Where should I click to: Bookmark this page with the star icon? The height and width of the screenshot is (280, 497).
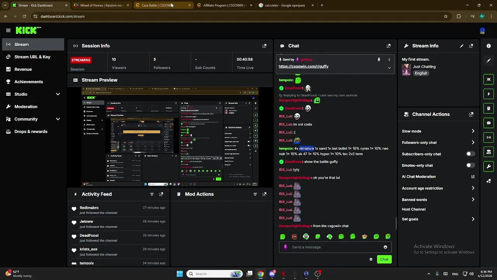coord(446,16)
